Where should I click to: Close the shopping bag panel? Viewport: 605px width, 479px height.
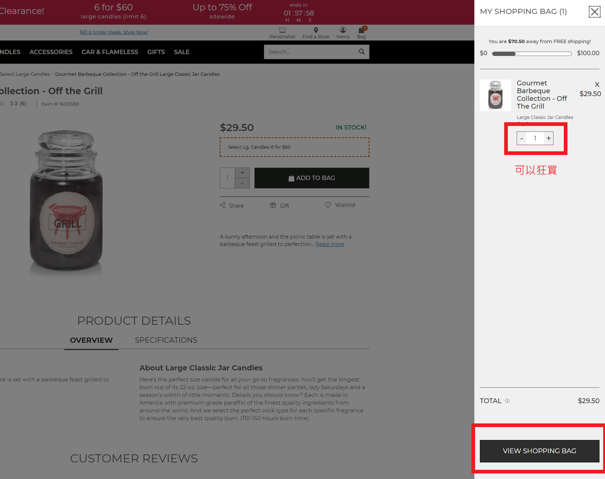click(x=594, y=12)
